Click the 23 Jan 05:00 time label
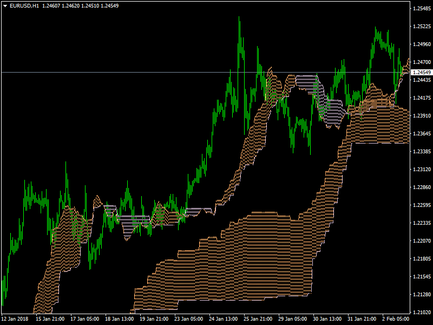The image size is (433, 325). [x=188, y=319]
